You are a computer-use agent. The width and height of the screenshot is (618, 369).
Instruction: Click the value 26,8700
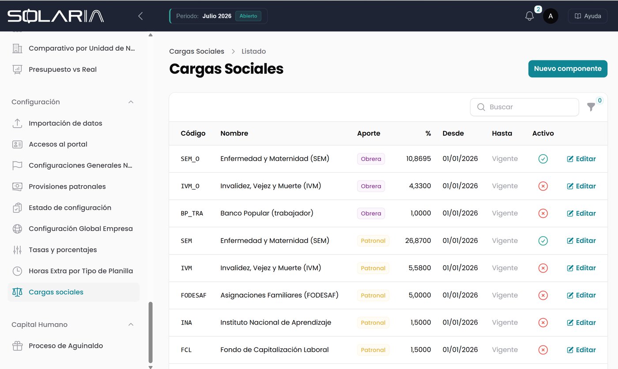(x=418, y=241)
